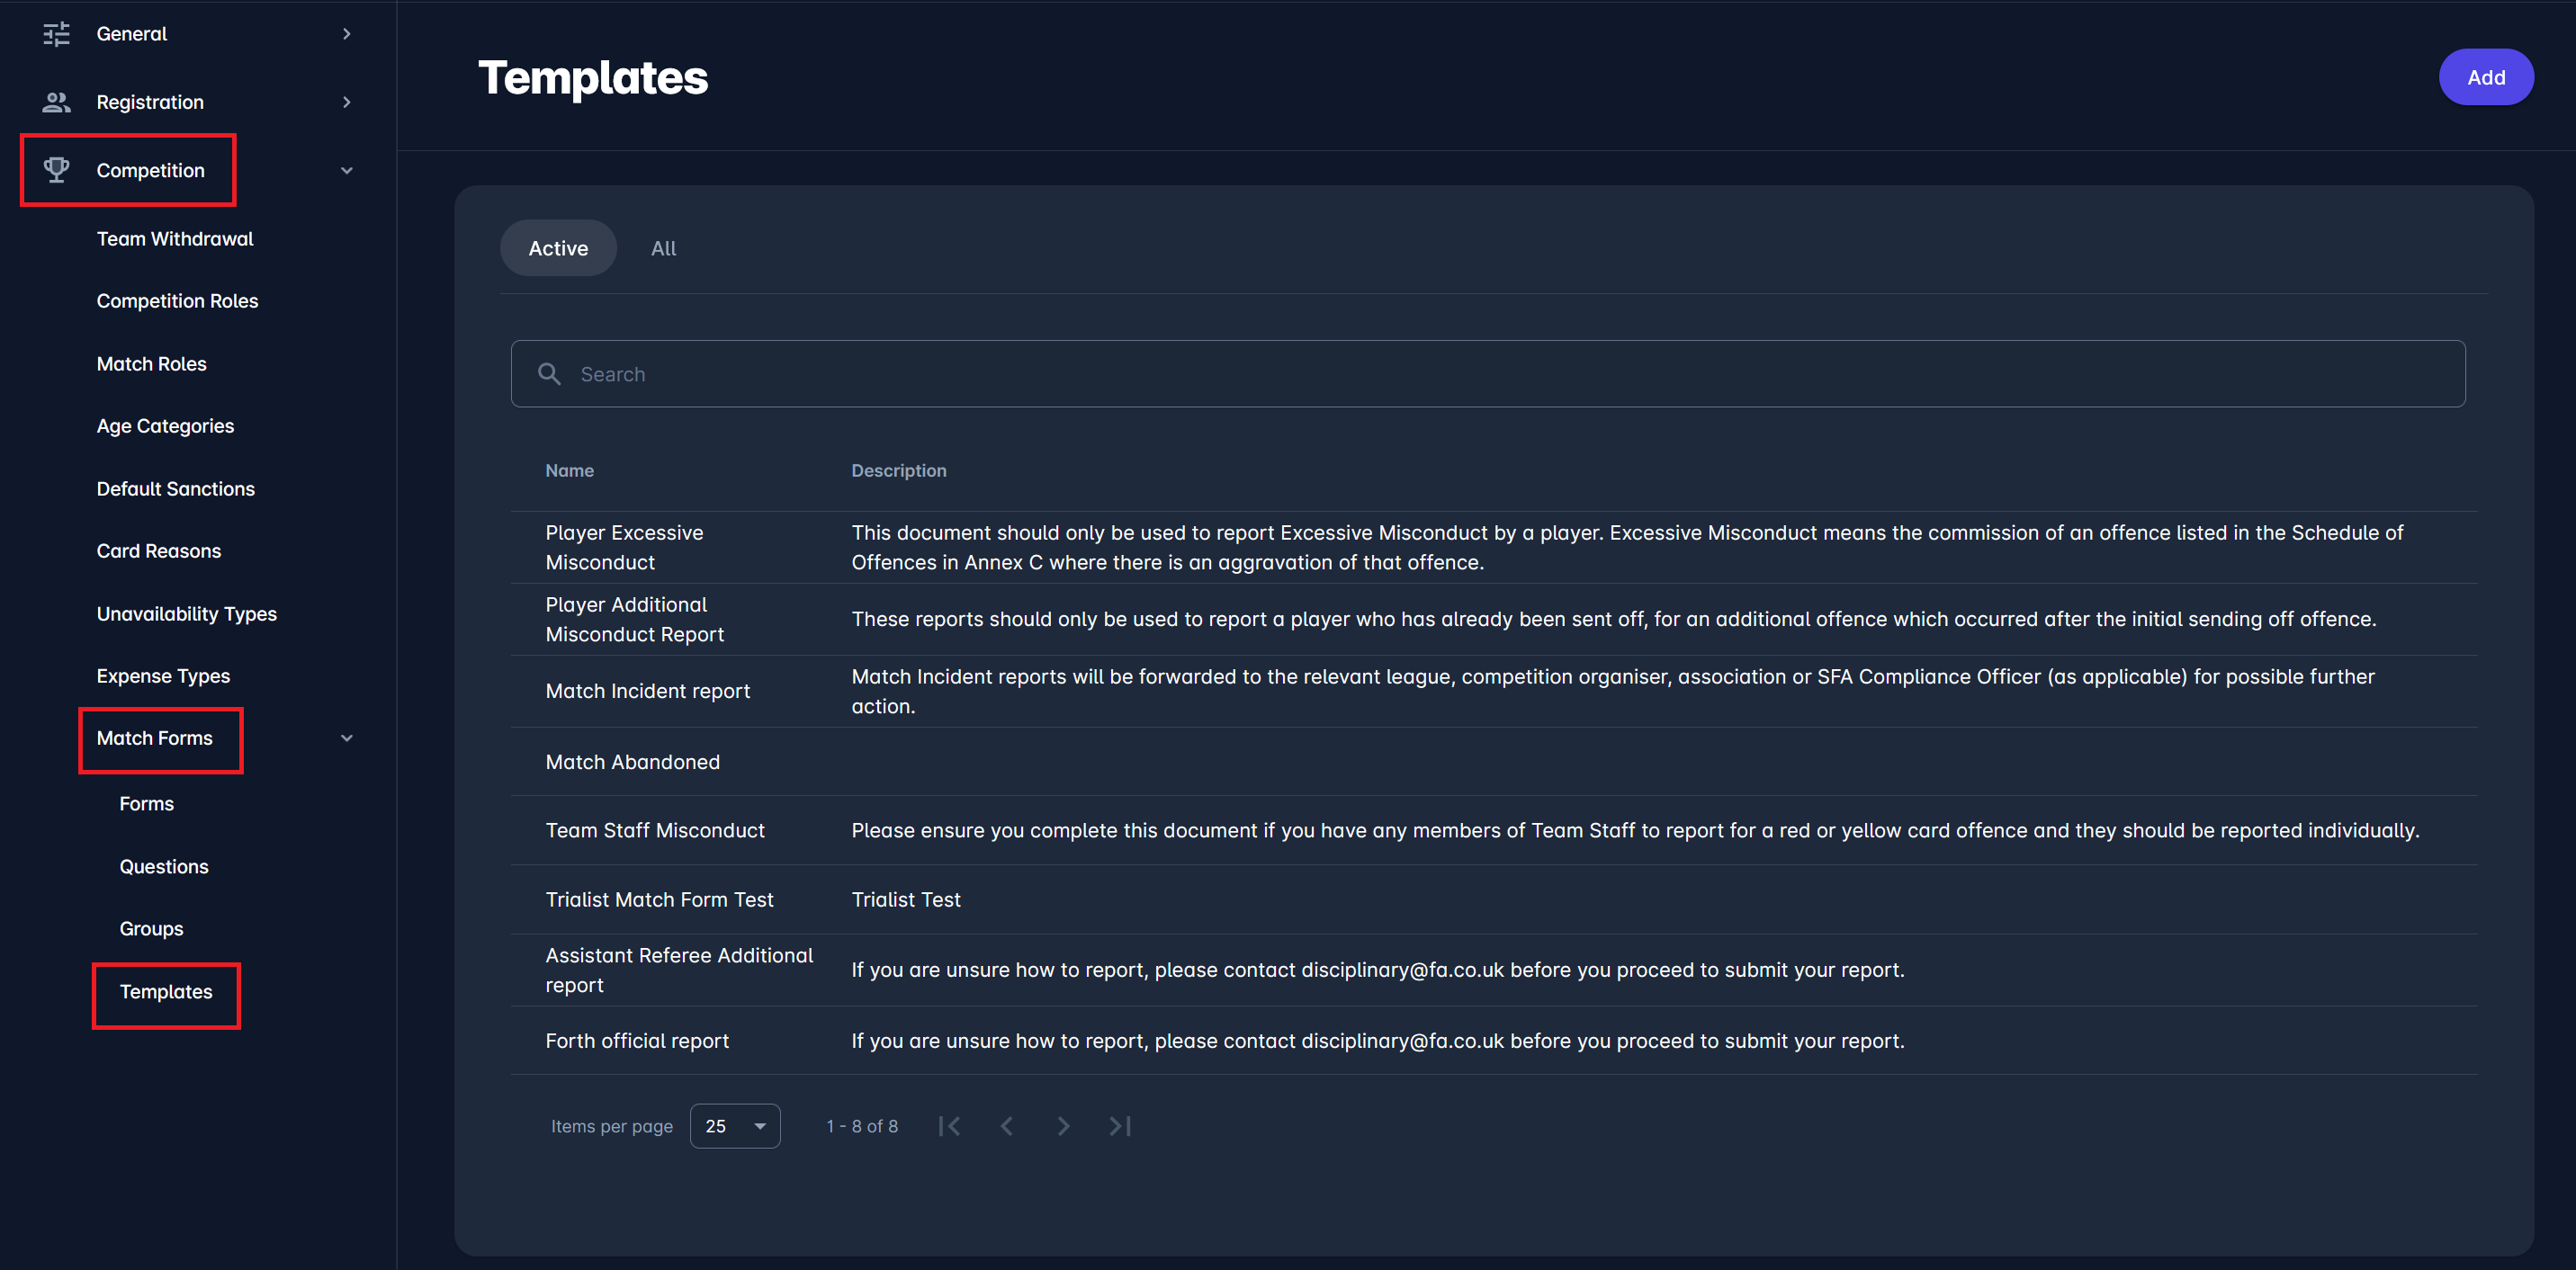Collapse the Match Forms submenu chevron
The height and width of the screenshot is (1270, 2576).
point(346,738)
